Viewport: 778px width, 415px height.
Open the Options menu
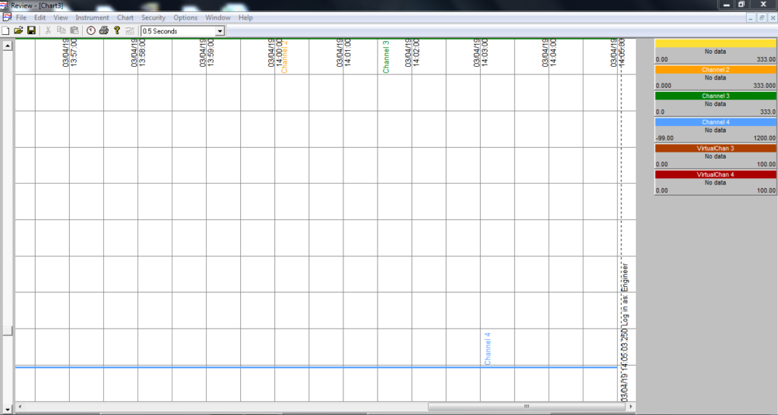click(185, 17)
